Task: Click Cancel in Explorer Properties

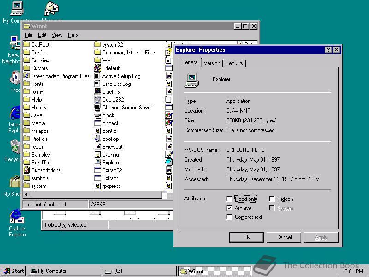Action: click(284, 237)
